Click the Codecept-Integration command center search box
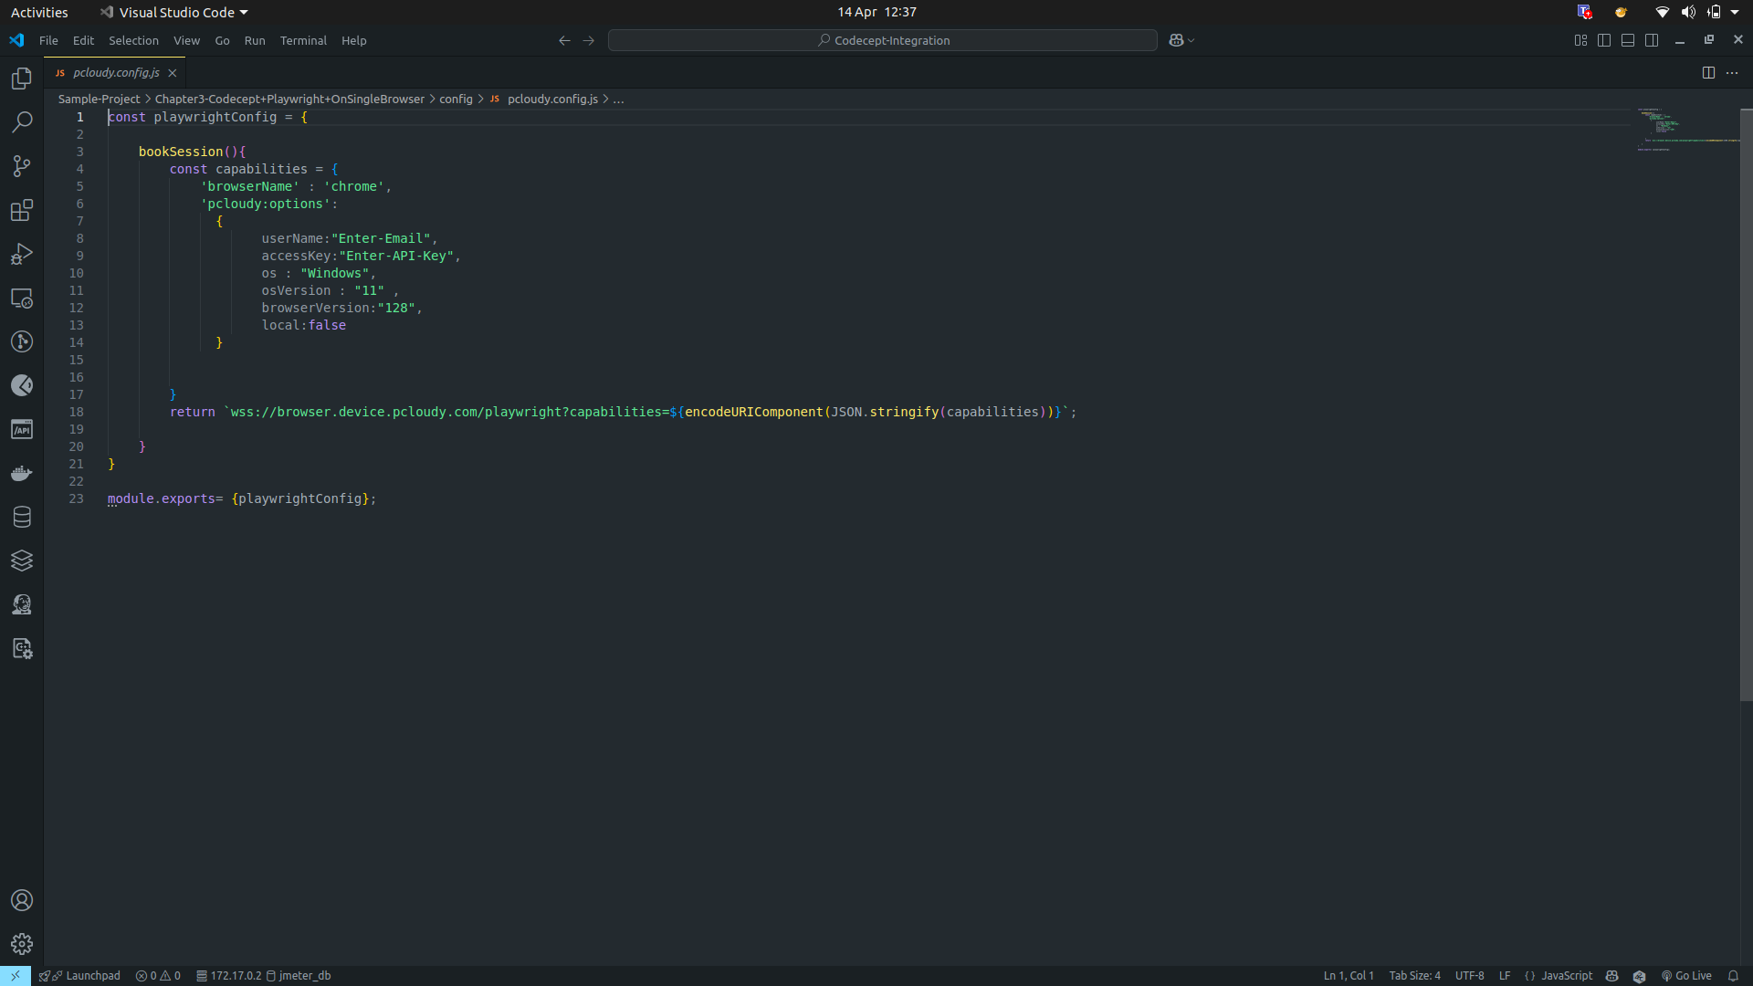The image size is (1753, 986). pyautogui.click(x=883, y=40)
